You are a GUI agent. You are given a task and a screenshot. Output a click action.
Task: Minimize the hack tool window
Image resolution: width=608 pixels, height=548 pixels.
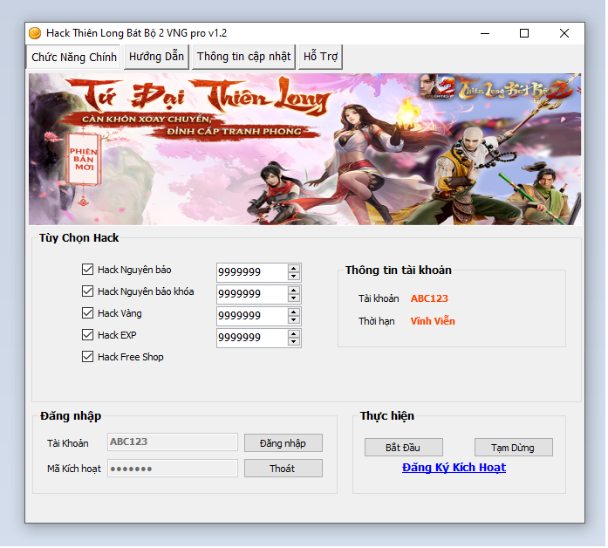coord(484,33)
